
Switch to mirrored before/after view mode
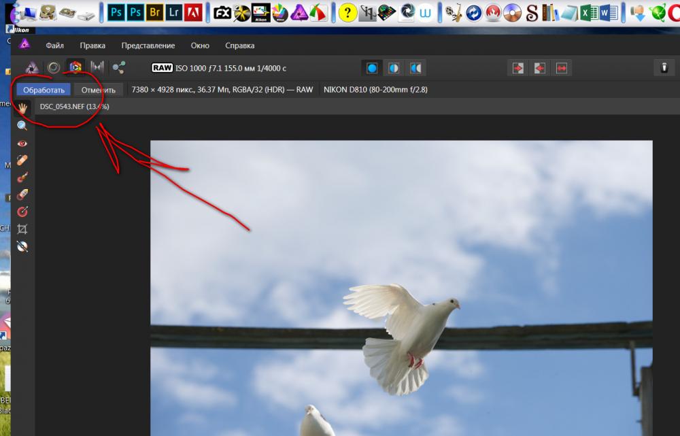tap(415, 68)
